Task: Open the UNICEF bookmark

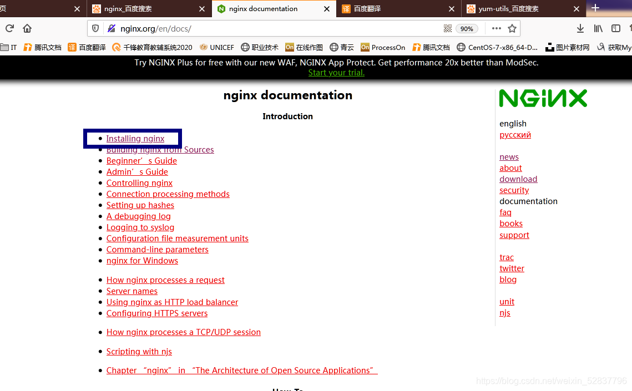Action: click(x=217, y=48)
